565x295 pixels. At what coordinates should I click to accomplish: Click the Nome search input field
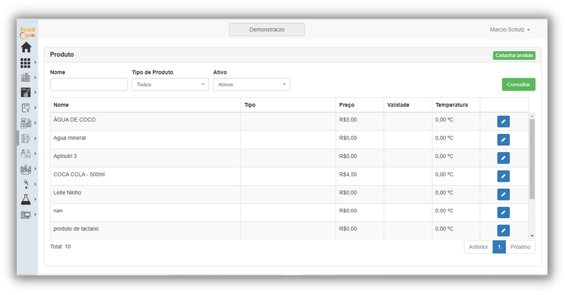[89, 85]
